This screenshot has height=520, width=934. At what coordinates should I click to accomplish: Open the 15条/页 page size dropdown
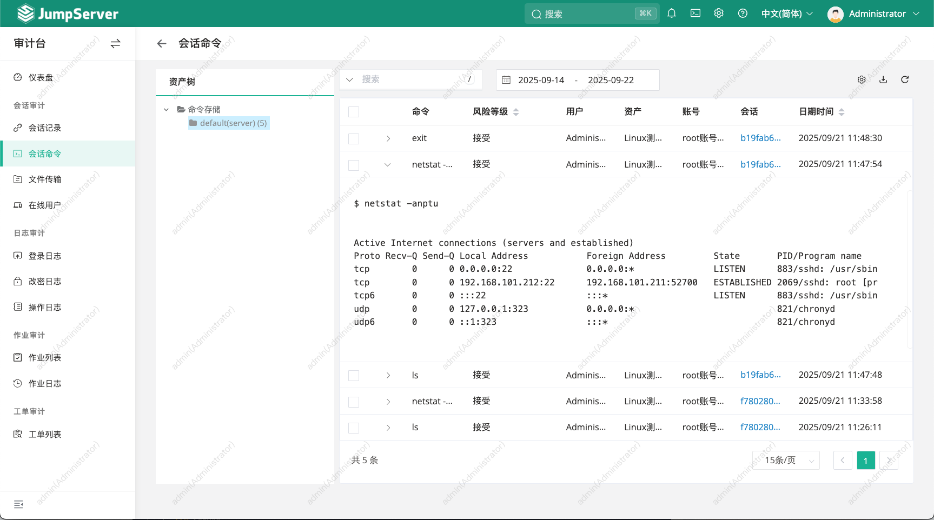785,460
